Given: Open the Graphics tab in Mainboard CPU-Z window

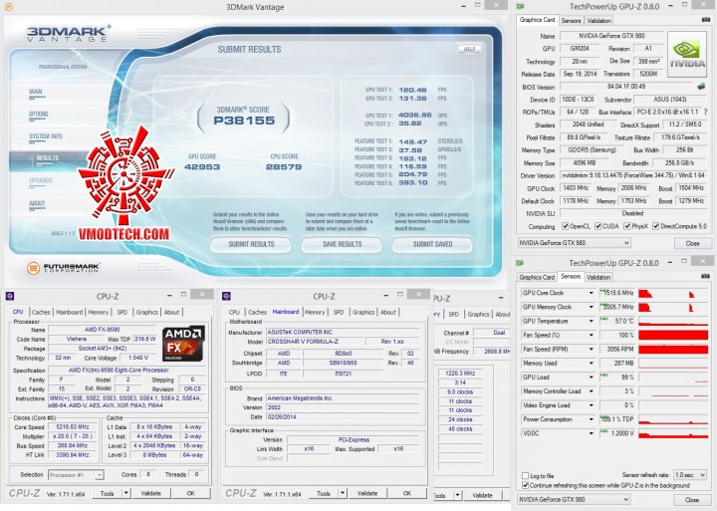Looking at the screenshot, I should tap(363, 312).
